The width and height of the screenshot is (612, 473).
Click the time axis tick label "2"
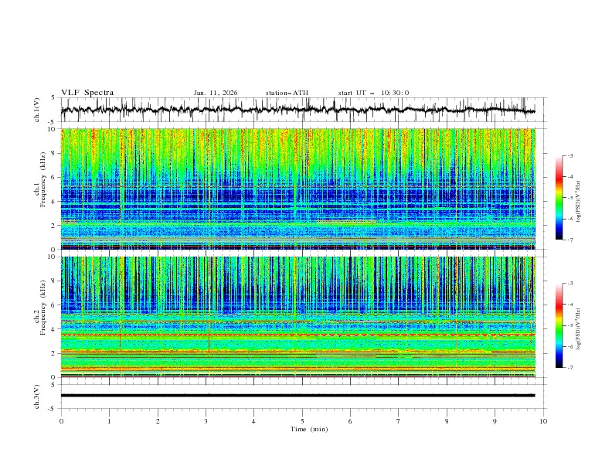pyautogui.click(x=158, y=421)
